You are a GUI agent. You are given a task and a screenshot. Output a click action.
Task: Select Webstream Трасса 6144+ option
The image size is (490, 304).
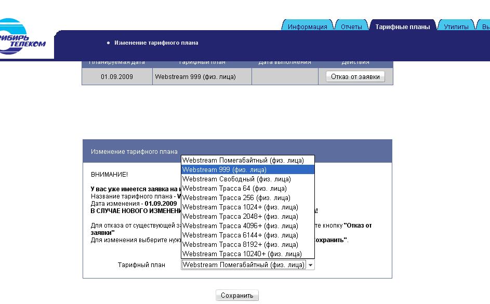pyautogui.click(x=240, y=235)
